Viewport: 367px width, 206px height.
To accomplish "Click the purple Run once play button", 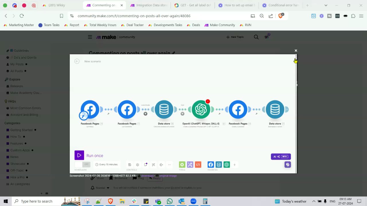I will (79, 155).
